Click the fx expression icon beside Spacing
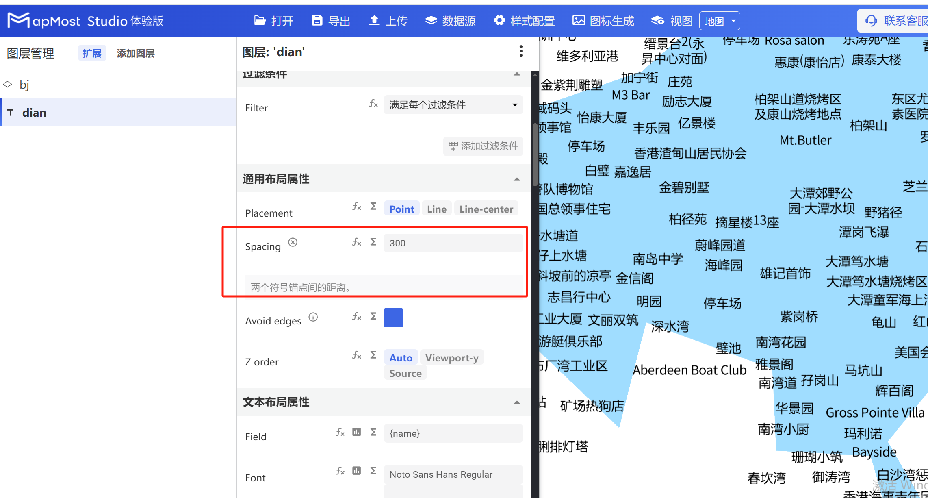 pyautogui.click(x=356, y=242)
